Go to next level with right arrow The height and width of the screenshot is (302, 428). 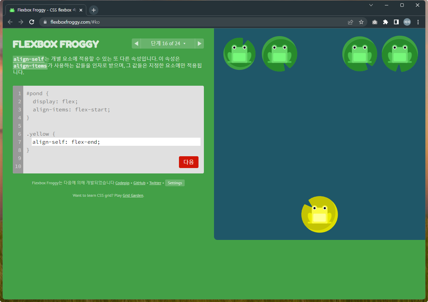click(x=200, y=44)
